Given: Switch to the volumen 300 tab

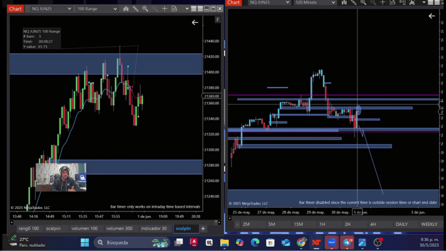Looking at the screenshot, I should coord(119,228).
